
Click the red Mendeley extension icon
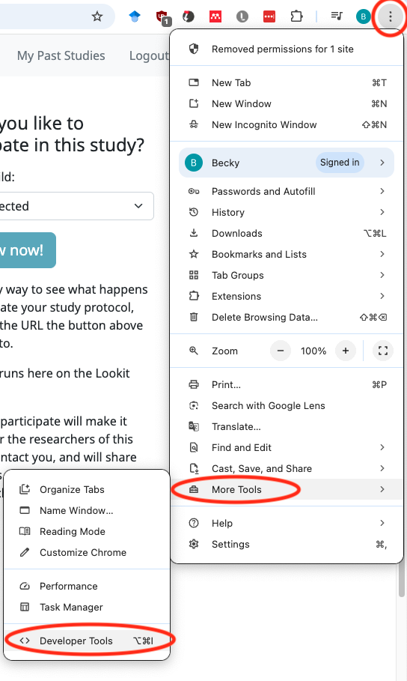pos(215,16)
